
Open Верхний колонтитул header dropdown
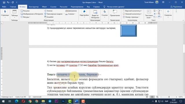click(132, 11)
